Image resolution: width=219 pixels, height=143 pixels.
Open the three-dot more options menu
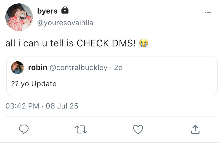click(x=208, y=12)
